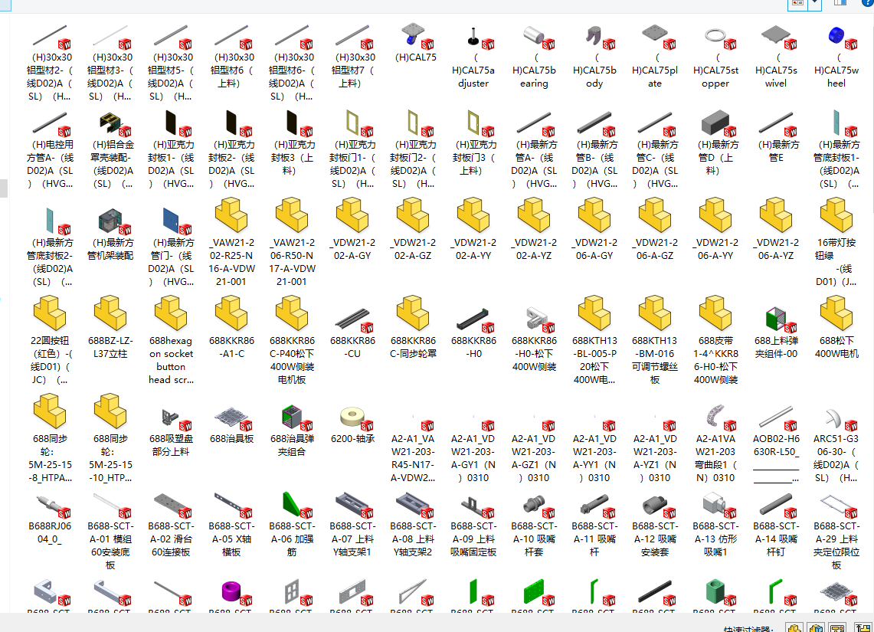Click the 688松下400W电机 file name label
The image size is (874, 632).
[x=836, y=347]
